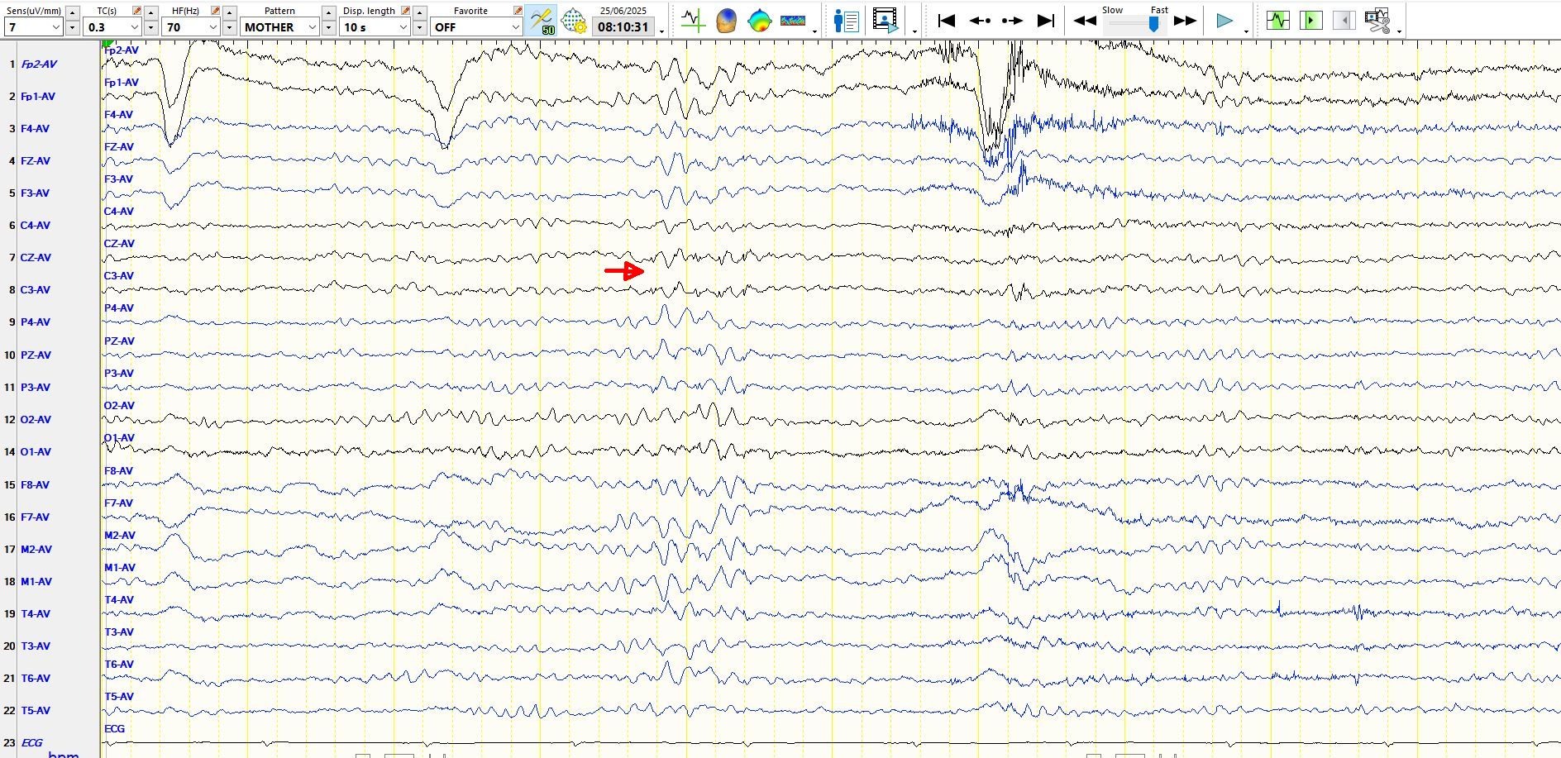The image size is (1561, 758).
Task: Expand the small arrow beside the time display
Action: click(662, 31)
